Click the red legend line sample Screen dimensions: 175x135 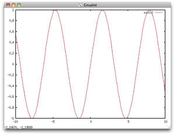click(158, 13)
